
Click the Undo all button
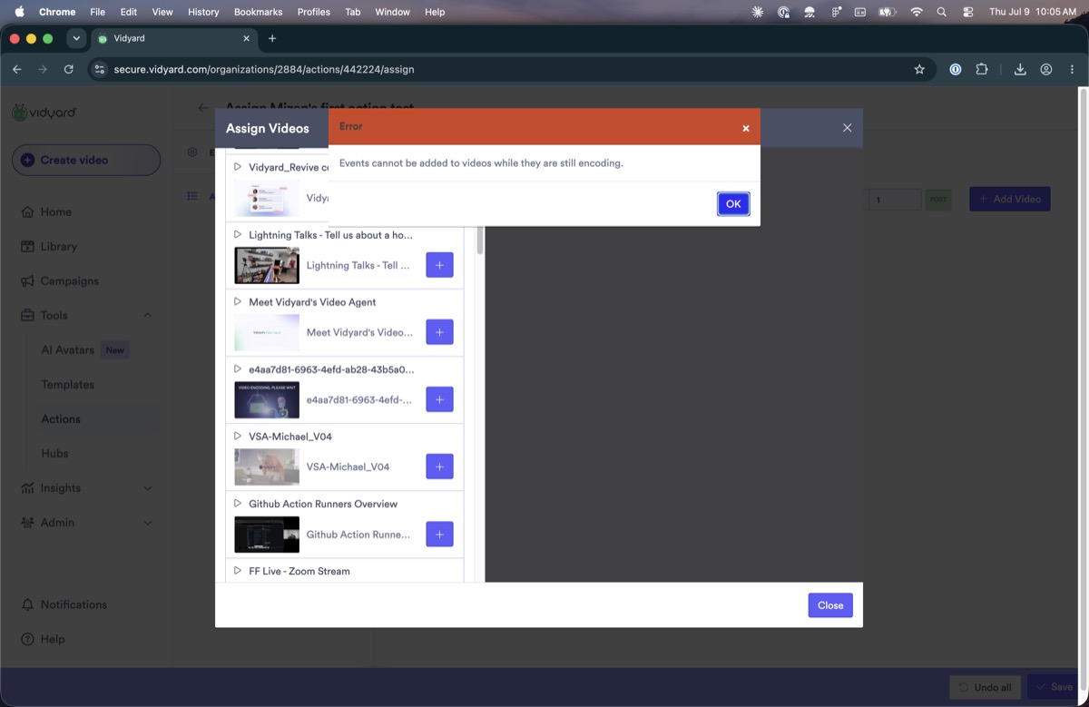986,687
